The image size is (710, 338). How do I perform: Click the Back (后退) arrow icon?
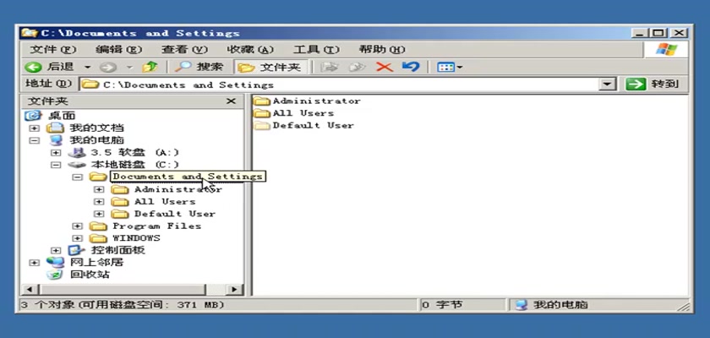pyautogui.click(x=34, y=67)
